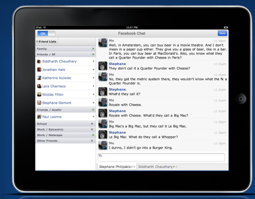Viewport: 255px width, 199px height.
Task: Tap the blue Done button
Action: pyautogui.click(x=222, y=33)
